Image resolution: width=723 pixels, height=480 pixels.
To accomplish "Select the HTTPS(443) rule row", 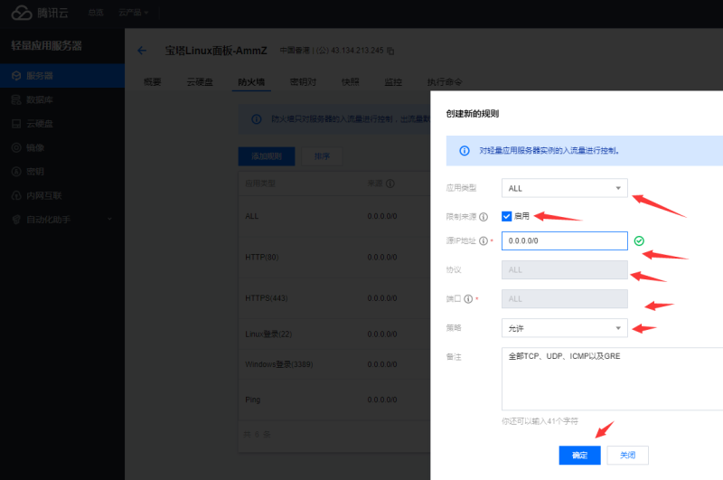I will (334, 298).
